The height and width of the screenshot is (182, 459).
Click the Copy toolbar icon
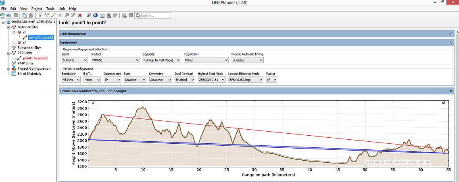(x=25, y=15)
